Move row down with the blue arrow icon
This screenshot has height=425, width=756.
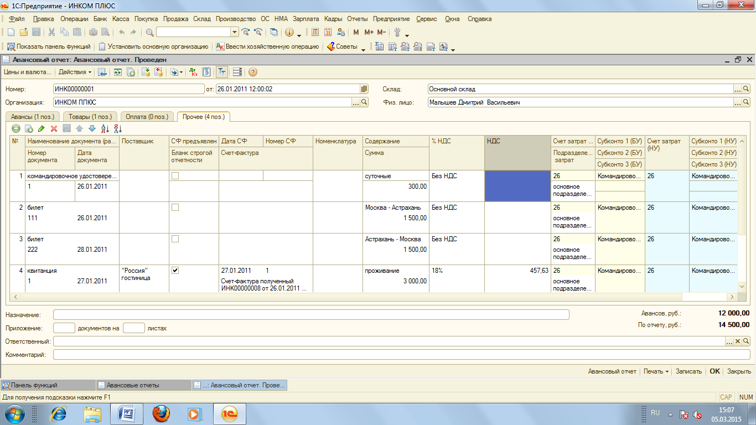pyautogui.click(x=92, y=128)
